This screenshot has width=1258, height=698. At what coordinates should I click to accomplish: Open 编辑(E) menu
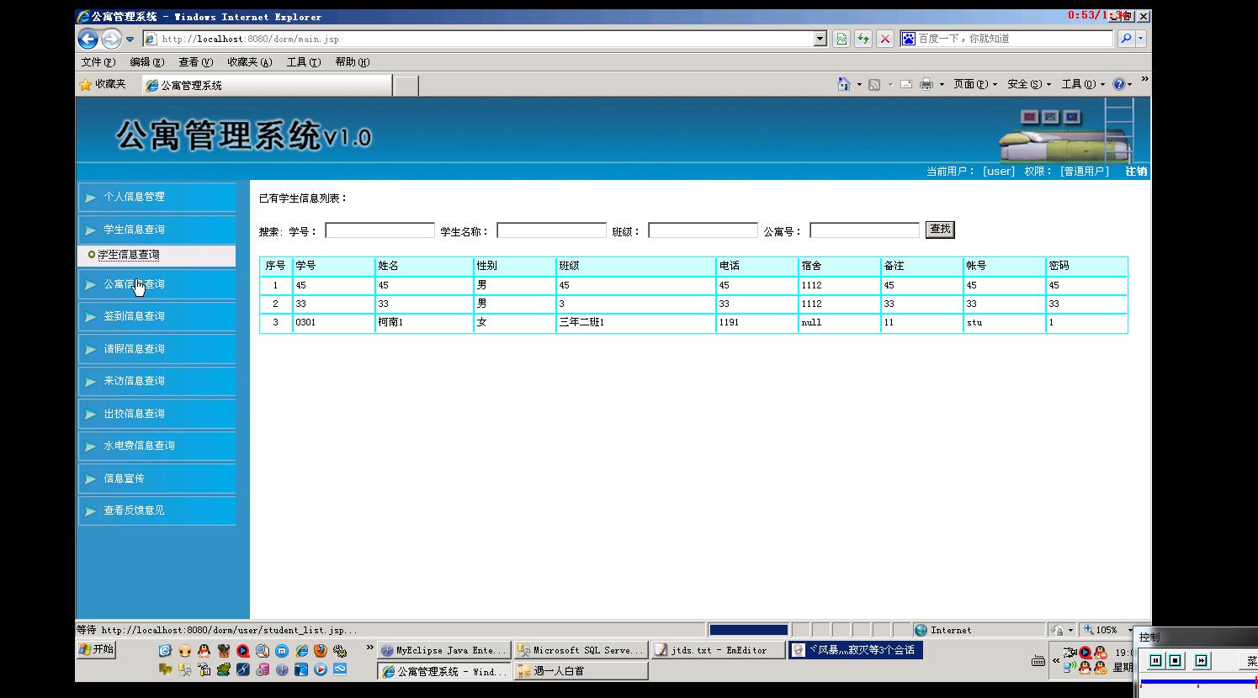(x=147, y=62)
